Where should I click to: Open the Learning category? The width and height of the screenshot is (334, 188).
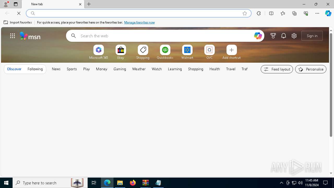tap(175, 69)
